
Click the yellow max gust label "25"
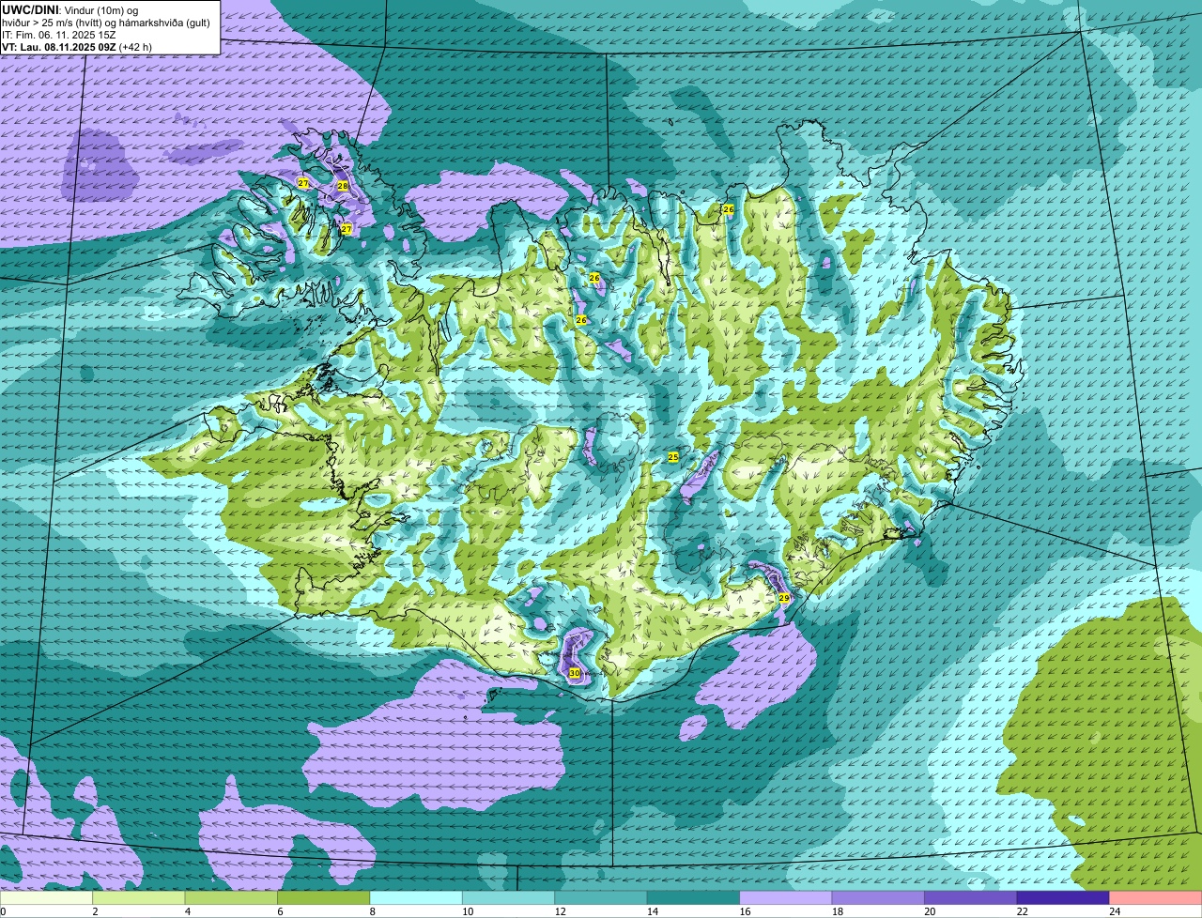tap(673, 456)
